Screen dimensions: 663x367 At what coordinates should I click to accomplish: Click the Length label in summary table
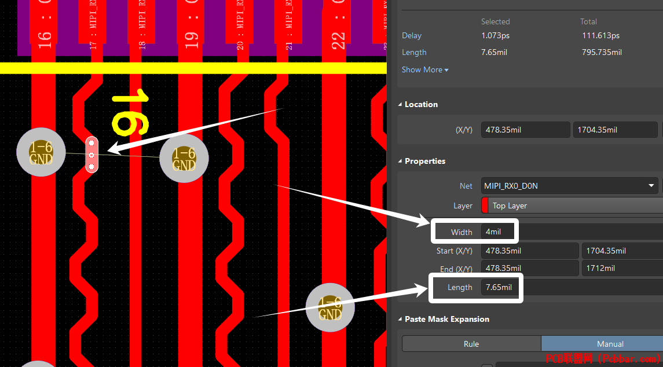414,53
